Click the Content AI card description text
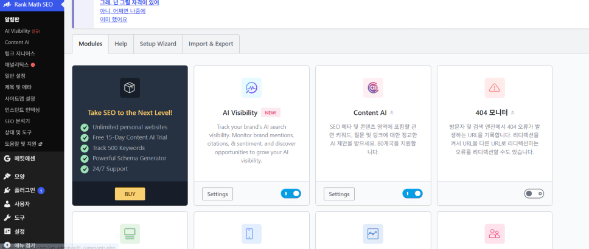Screen dimensions: 589x249 coord(373,140)
